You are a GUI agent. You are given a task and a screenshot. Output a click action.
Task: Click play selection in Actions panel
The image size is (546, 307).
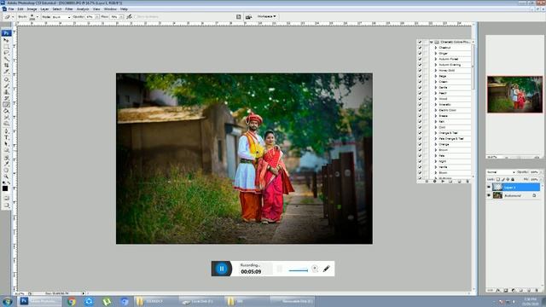pos(443,182)
